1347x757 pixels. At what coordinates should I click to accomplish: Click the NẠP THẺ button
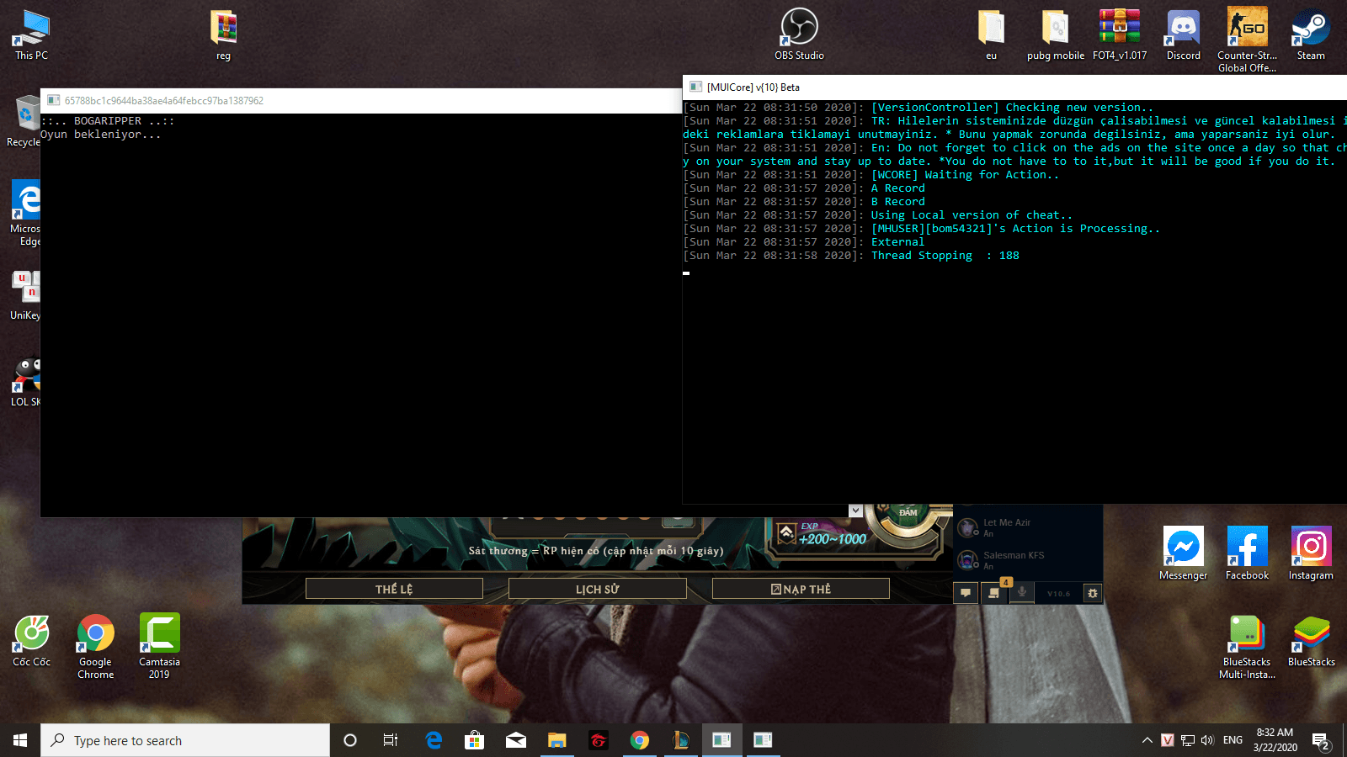pyautogui.click(x=801, y=589)
